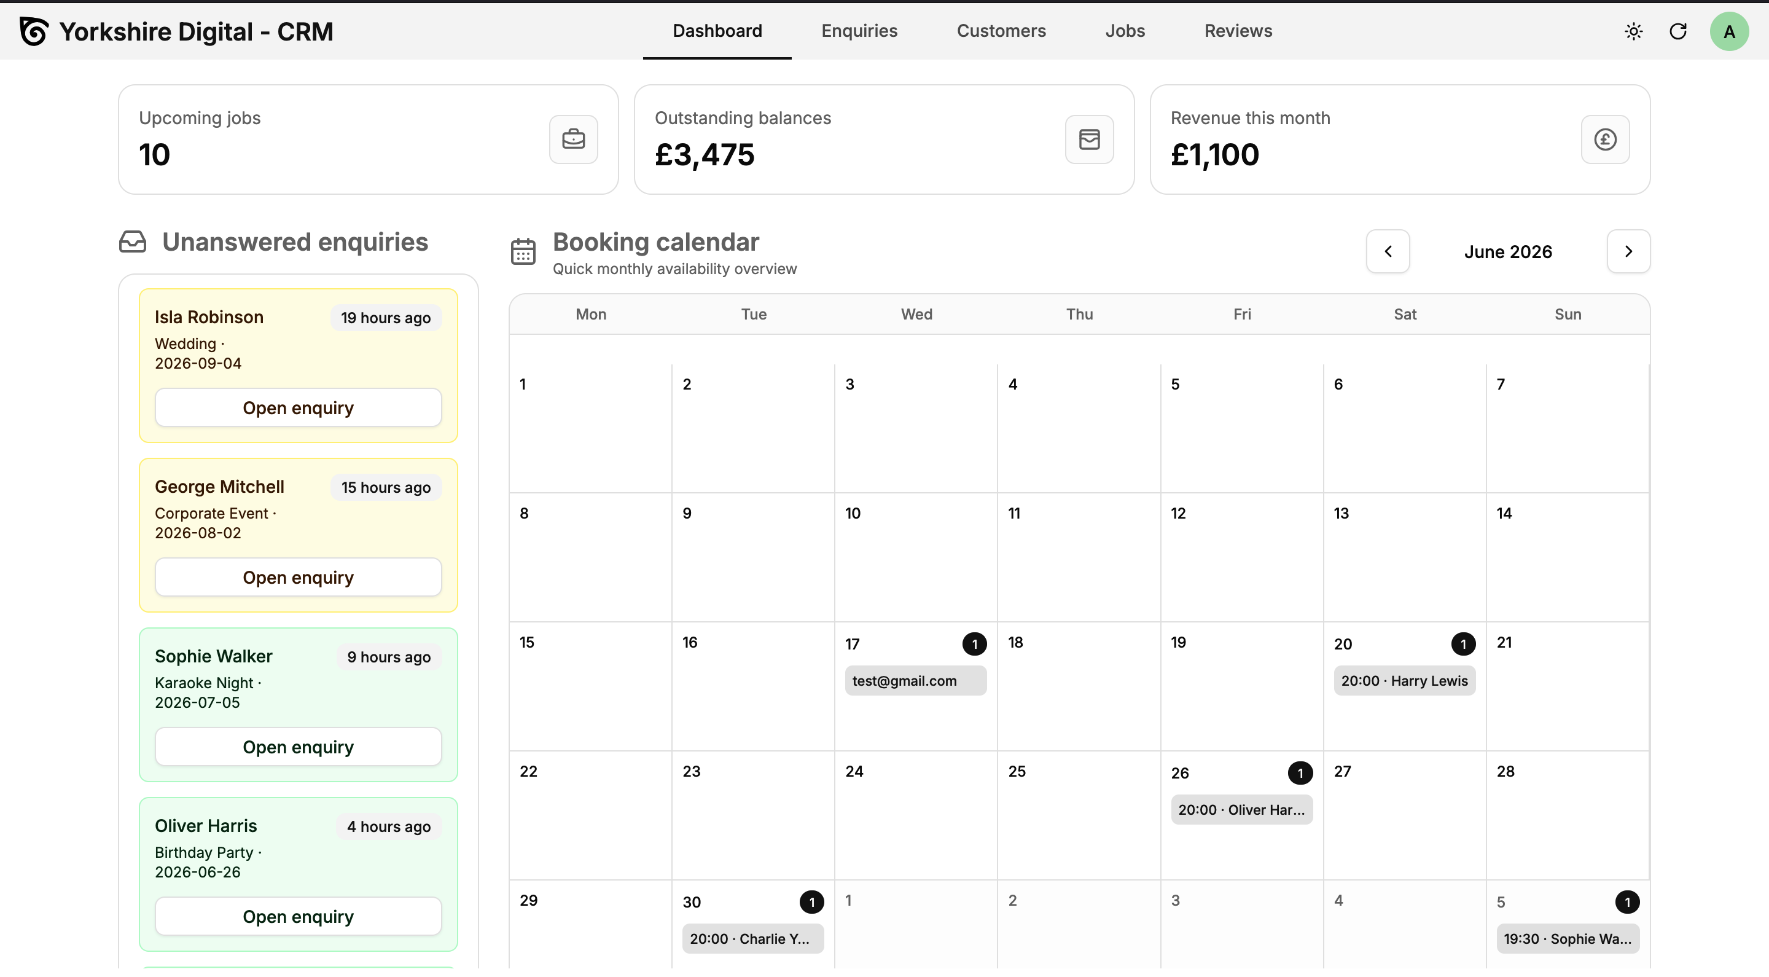Click the count badge on June 30
Screen dimensions: 1769x977
click(811, 903)
